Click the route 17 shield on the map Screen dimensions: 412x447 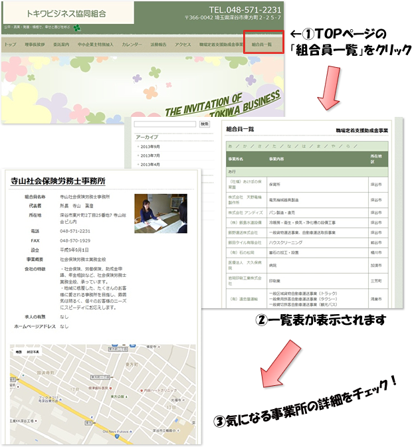[116, 436]
